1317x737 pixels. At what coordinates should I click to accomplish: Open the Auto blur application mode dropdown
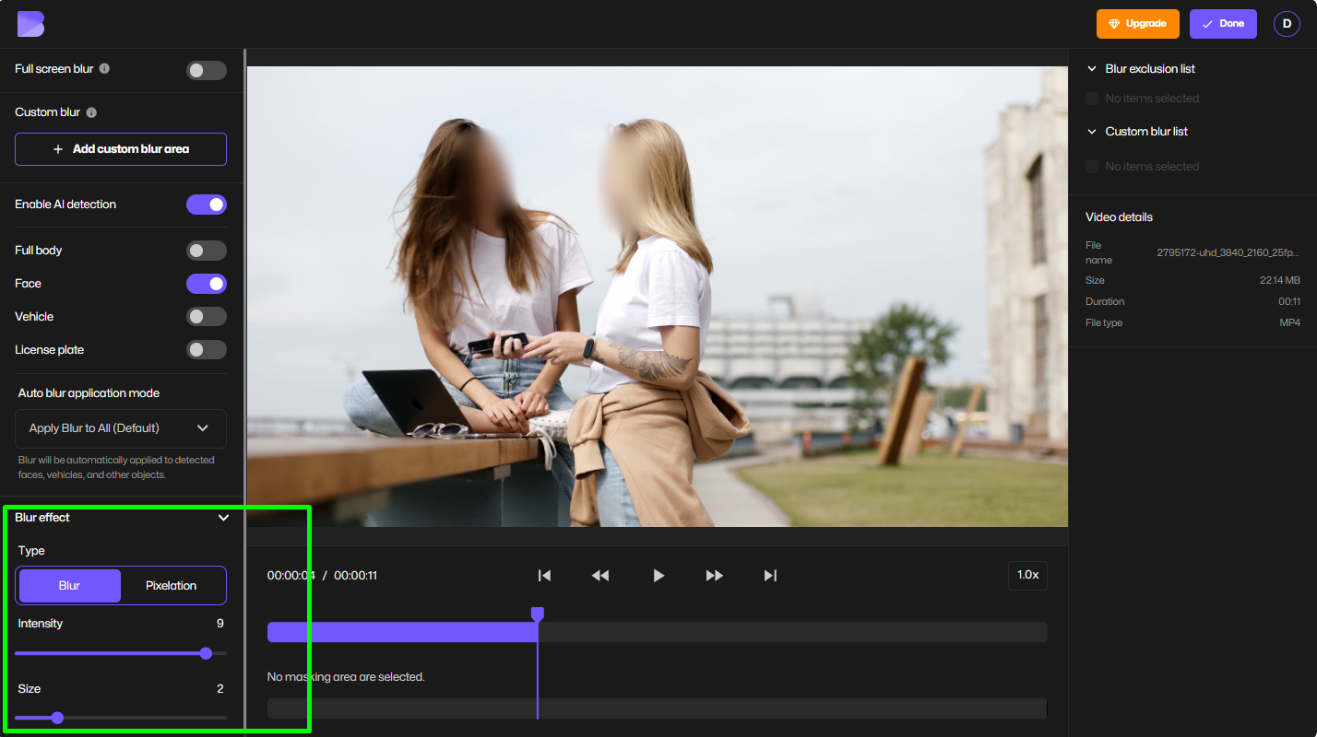(120, 428)
